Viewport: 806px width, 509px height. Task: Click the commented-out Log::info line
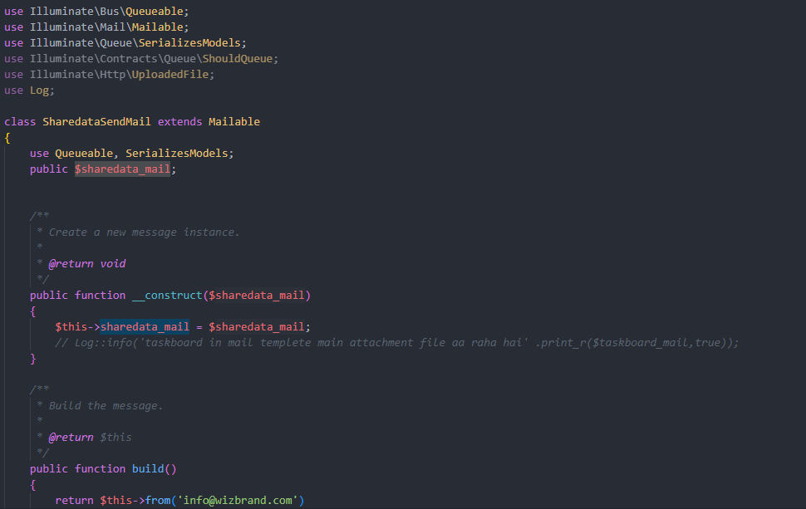[x=396, y=343]
